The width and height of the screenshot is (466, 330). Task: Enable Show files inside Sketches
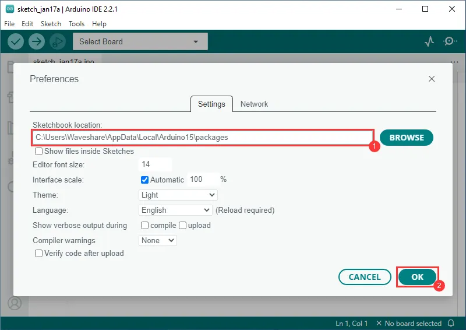[x=39, y=152]
